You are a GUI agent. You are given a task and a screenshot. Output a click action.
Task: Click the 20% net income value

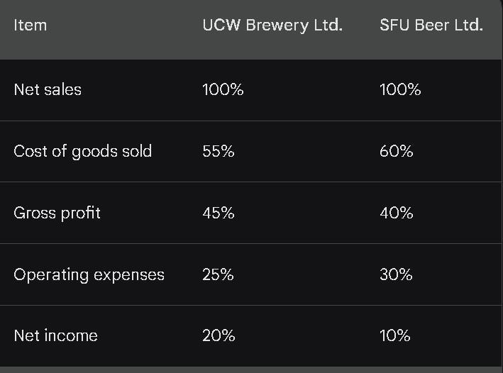[219, 336]
